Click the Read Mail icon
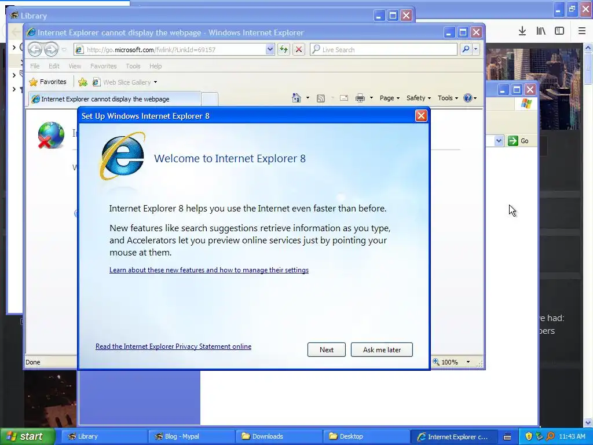Image resolution: width=593 pixels, height=445 pixels. click(344, 98)
